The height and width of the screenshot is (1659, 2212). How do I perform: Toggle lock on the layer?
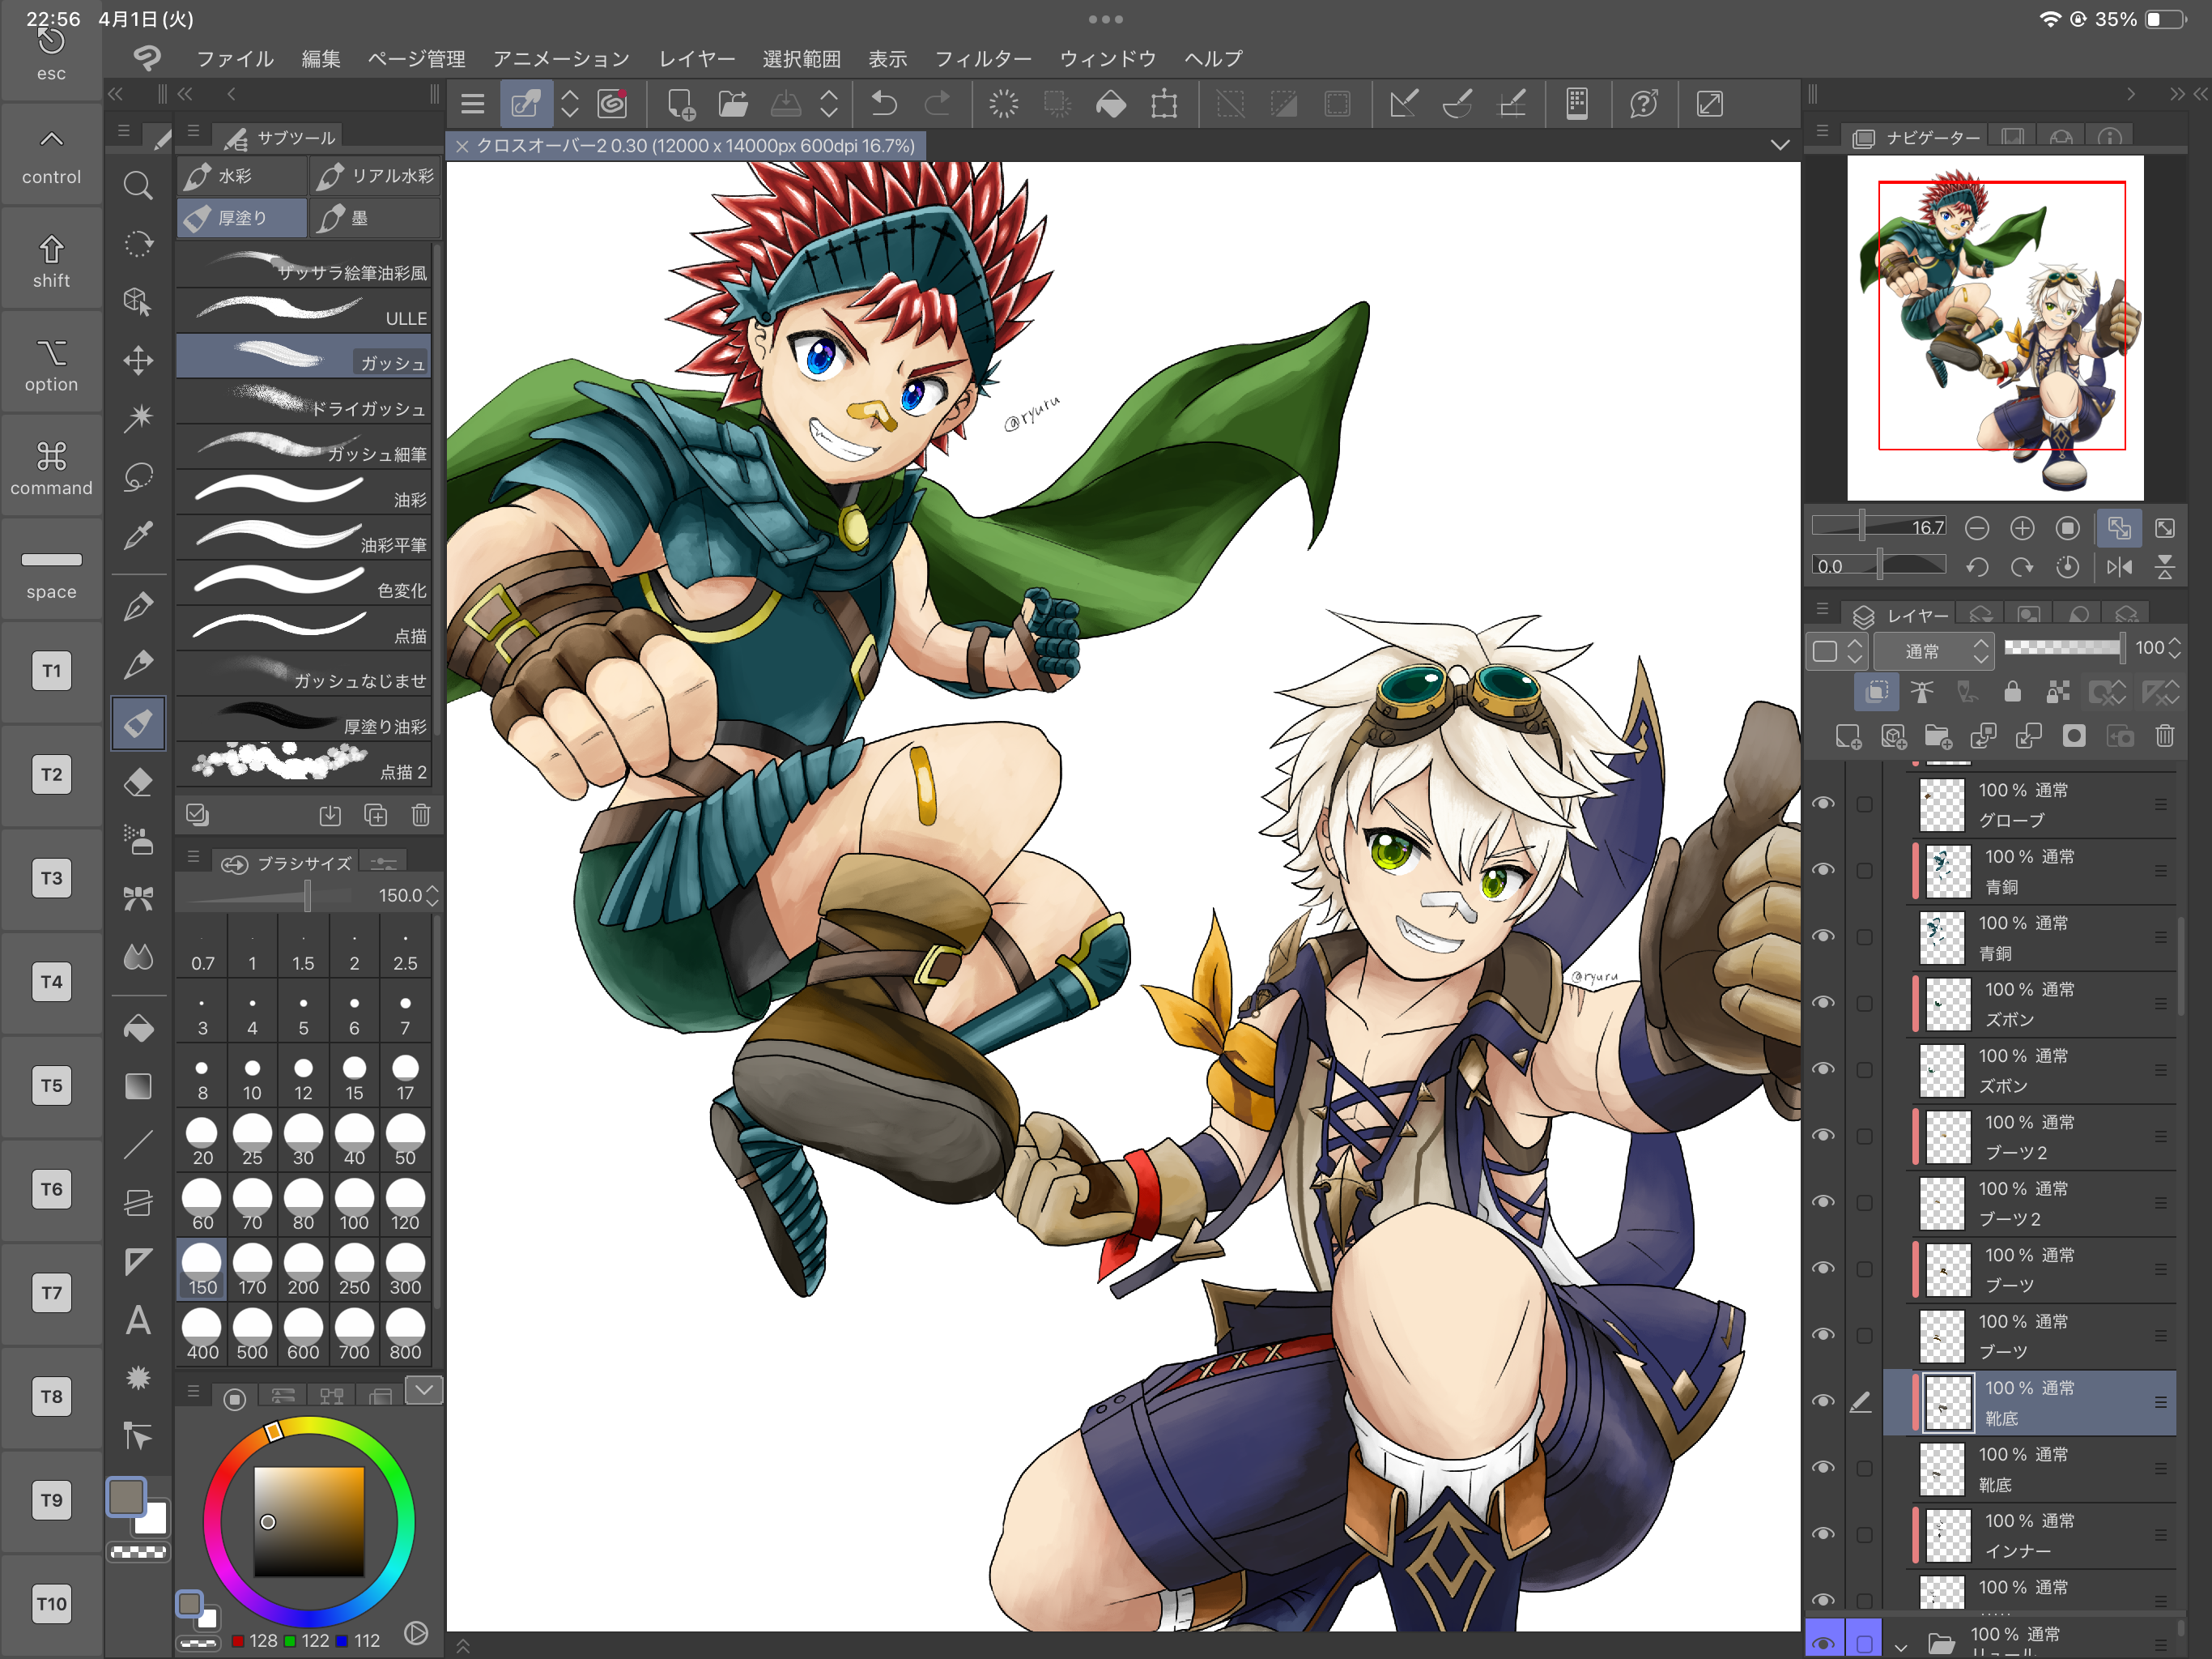[2013, 692]
